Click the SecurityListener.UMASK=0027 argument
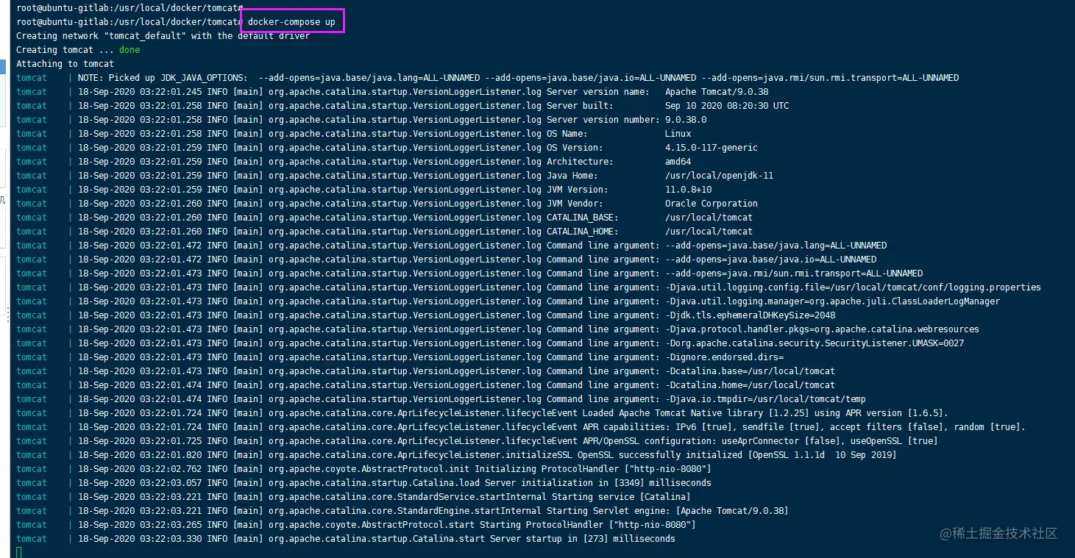The width and height of the screenshot is (1075, 558). click(x=815, y=343)
